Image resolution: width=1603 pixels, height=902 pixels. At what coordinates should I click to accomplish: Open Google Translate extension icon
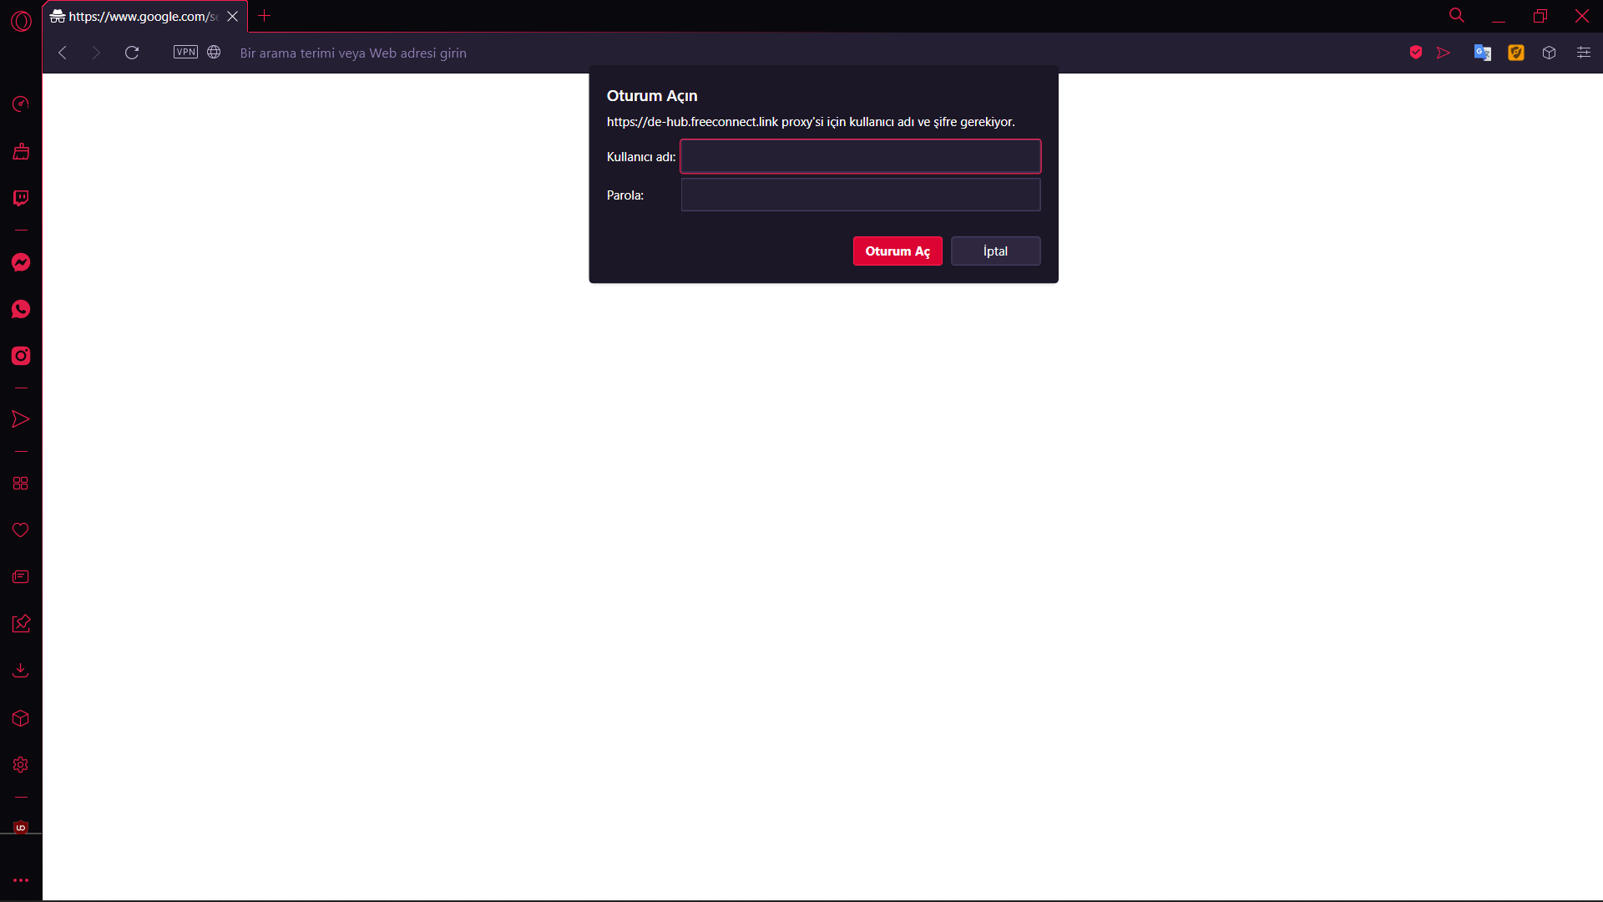(1483, 53)
